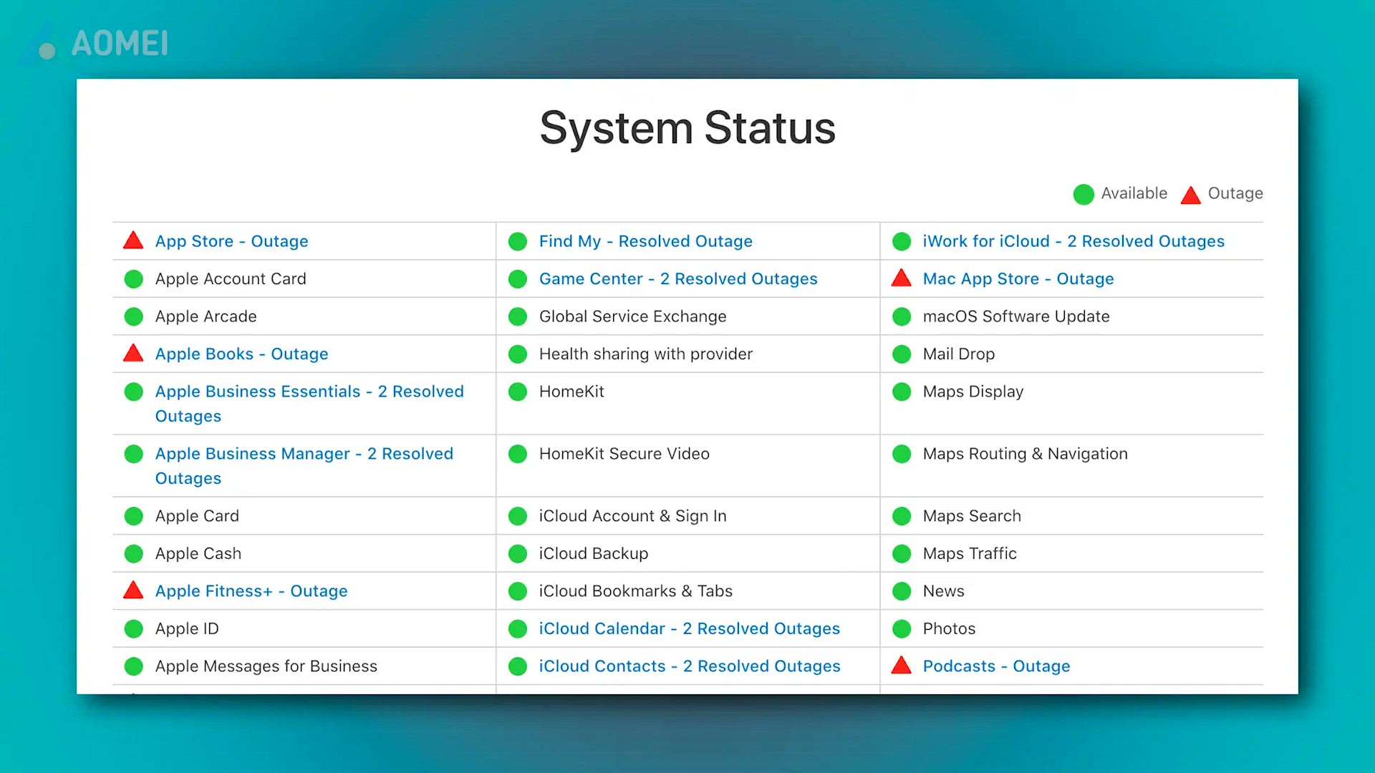Open the Apple Fitness+ - Outage link
This screenshot has height=773, width=1375.
[x=251, y=590]
